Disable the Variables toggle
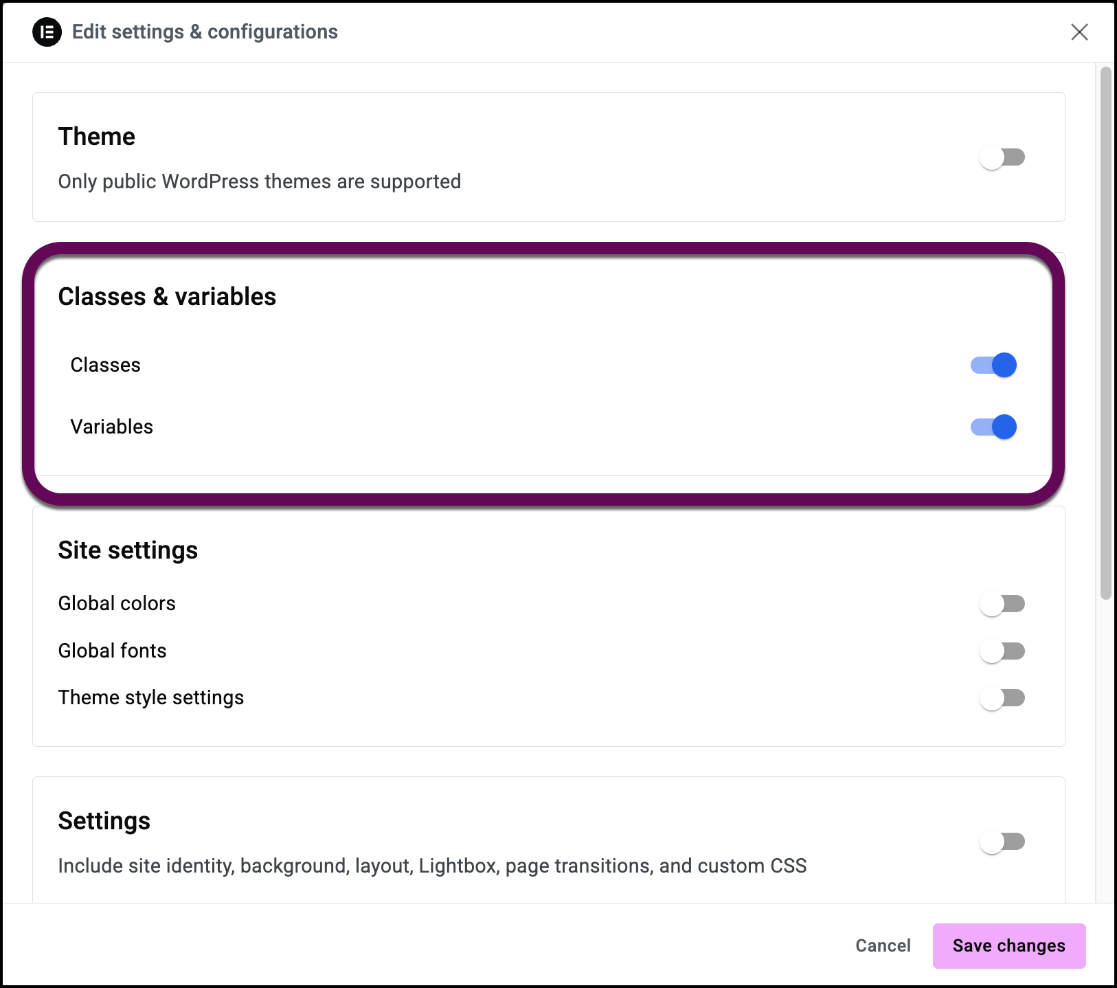Viewport: 1117px width, 988px height. point(993,427)
